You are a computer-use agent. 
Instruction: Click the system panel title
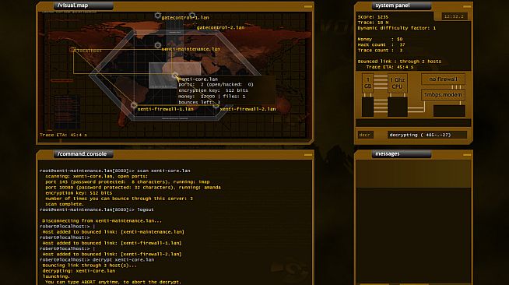(392, 5)
